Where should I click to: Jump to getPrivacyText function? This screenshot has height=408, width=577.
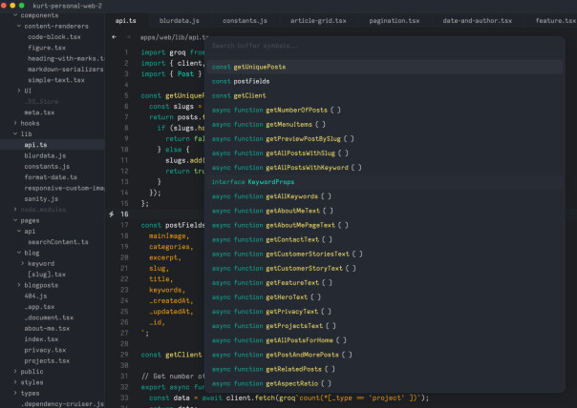[385, 312]
